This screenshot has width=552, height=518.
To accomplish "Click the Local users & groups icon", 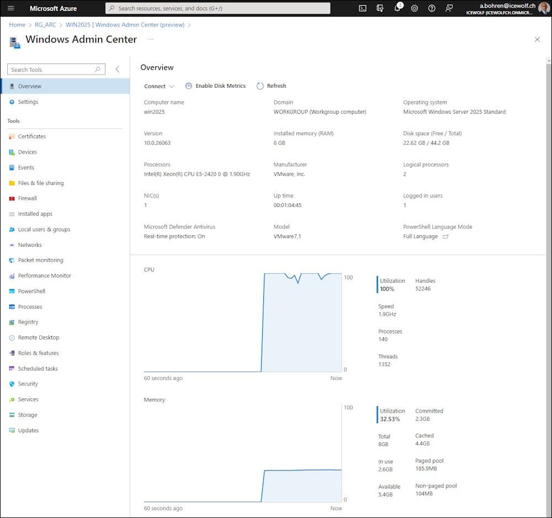I will [12, 229].
